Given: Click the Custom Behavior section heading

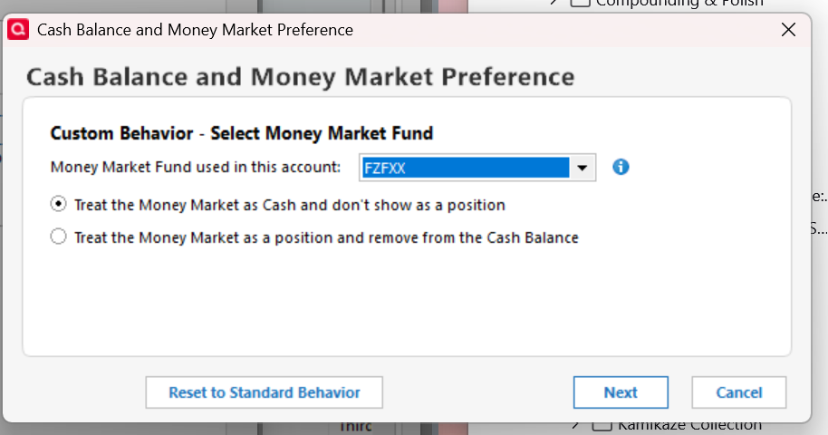Looking at the screenshot, I should [x=242, y=133].
